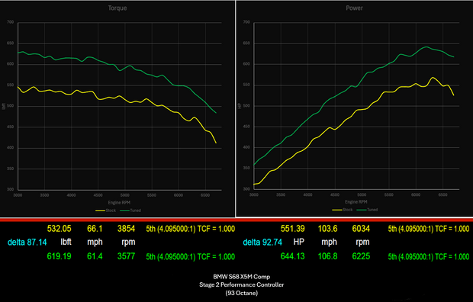This screenshot has width=473, height=302.
Task: Select tuned torque value 619.19
Action: [x=60, y=256]
